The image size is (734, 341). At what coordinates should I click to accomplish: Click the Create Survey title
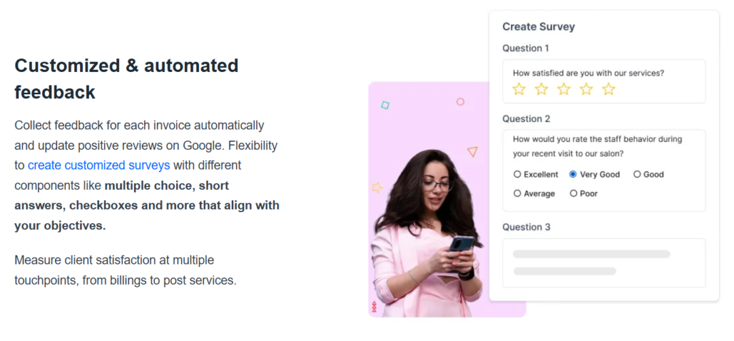tap(538, 27)
